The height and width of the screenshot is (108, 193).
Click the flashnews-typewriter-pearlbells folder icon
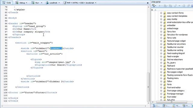[x=165, y=69]
